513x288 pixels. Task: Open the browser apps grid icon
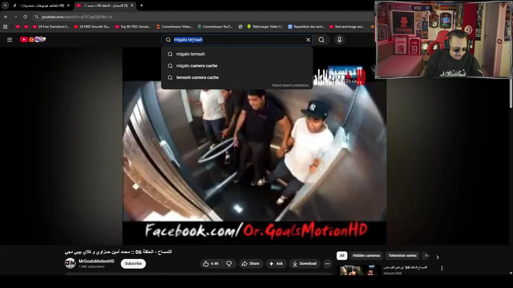tap(5, 27)
